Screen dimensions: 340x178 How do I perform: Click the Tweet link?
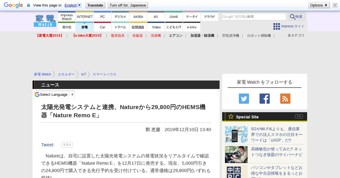pos(47,145)
